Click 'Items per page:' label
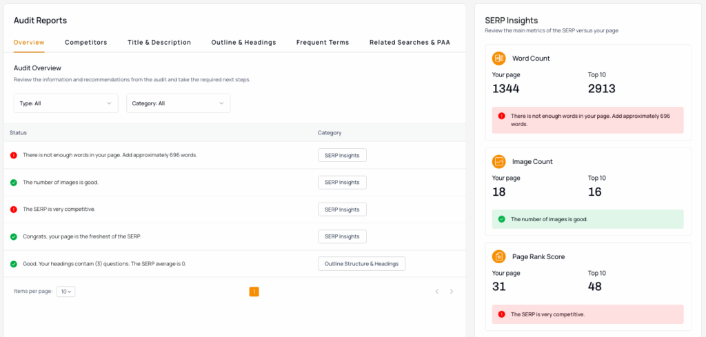The image size is (706, 337). click(x=33, y=292)
